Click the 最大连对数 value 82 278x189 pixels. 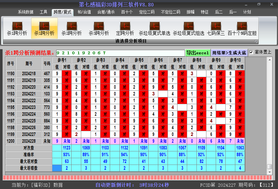(201, 161)
